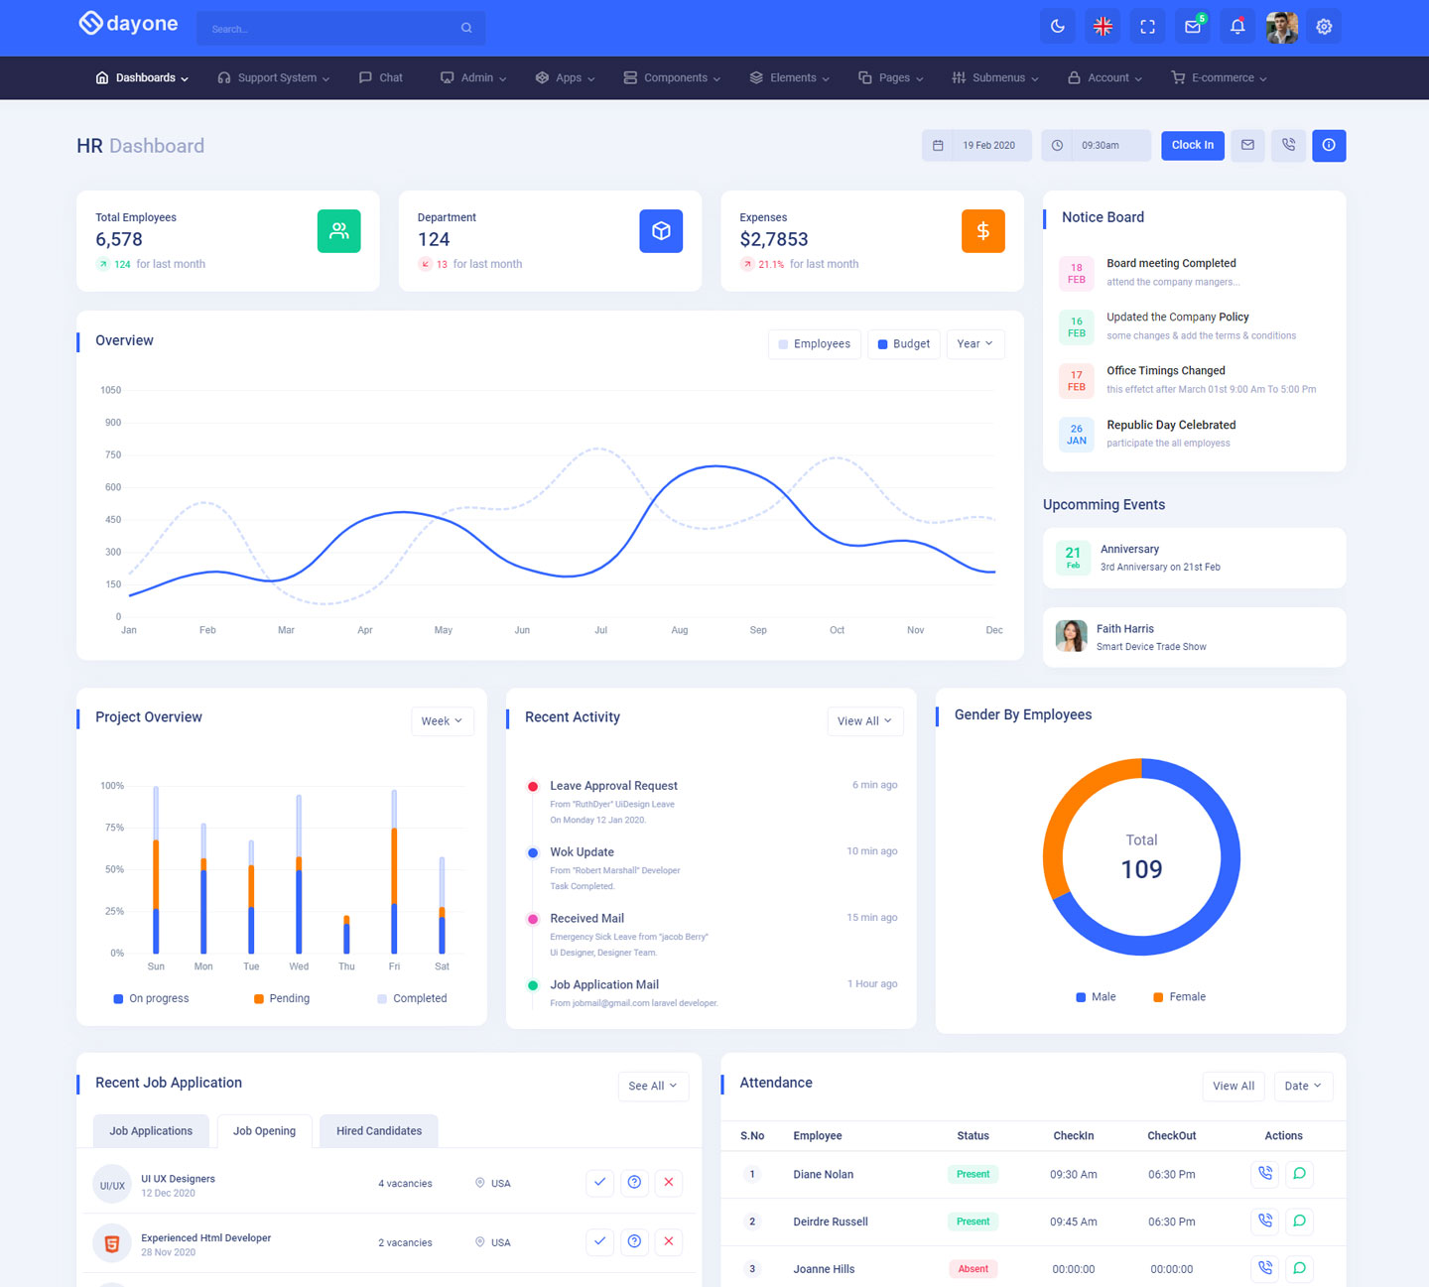1429x1287 pixels.
Task: Click the phone call icon for Diane Nolan
Action: 1265,1174
